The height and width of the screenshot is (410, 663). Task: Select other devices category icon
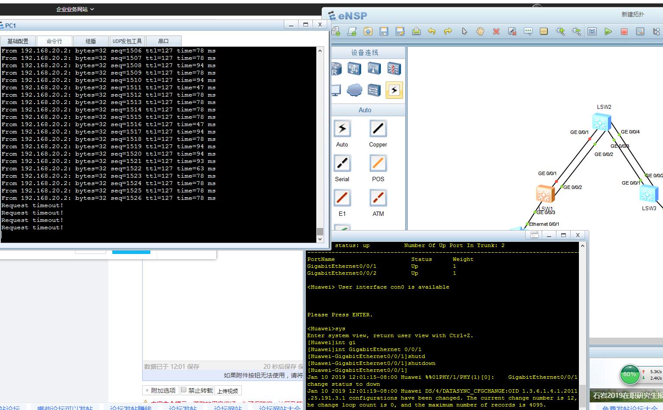(374, 90)
